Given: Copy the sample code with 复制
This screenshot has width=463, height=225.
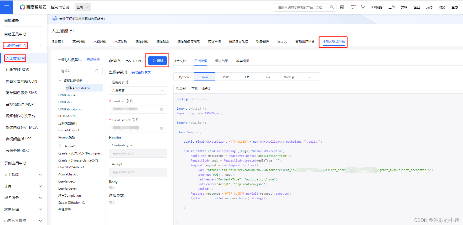Looking at the screenshot, I should (x=181, y=89).
